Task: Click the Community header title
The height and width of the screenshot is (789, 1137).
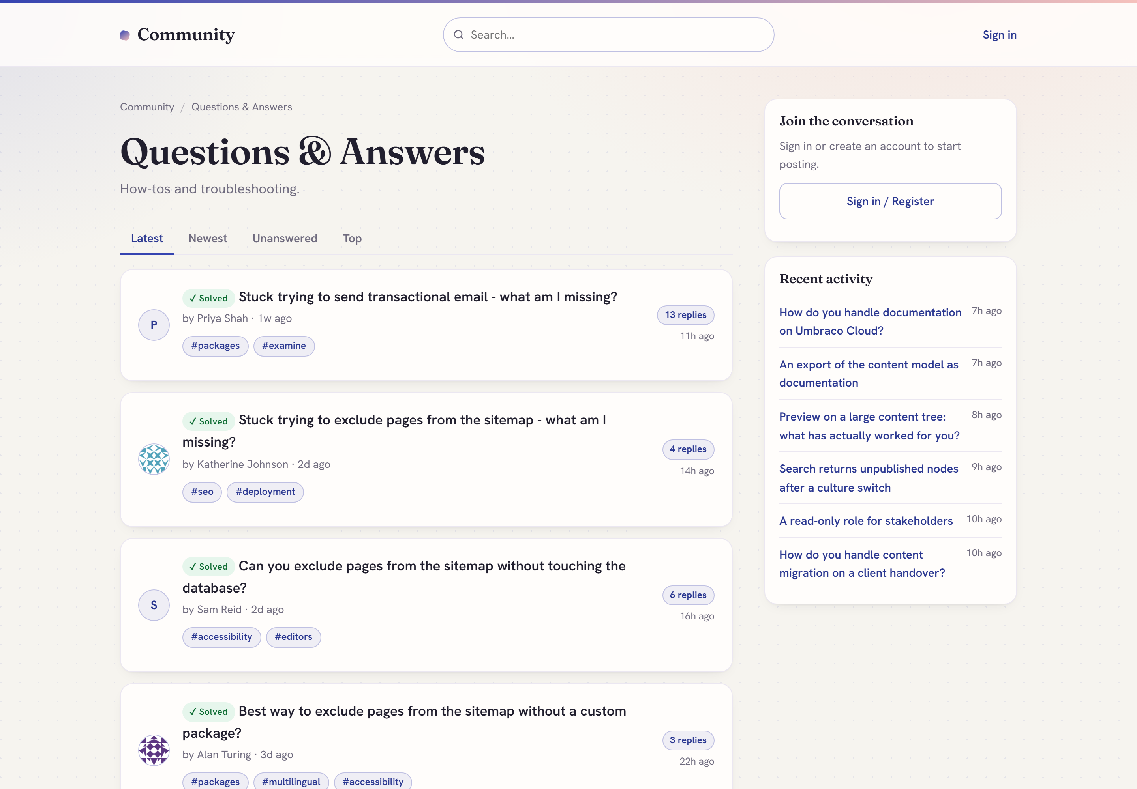Action: coord(186,35)
